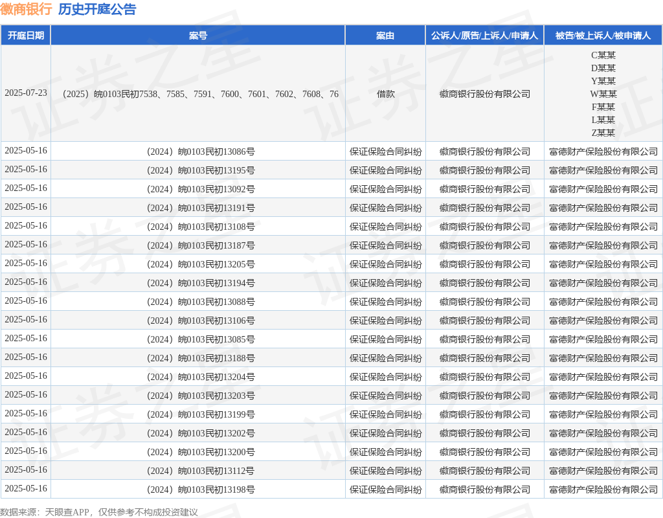Click 保证保险合同纠纷 in the 13108号 row

(x=386, y=227)
